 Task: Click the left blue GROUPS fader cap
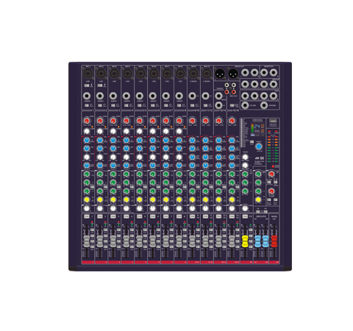(257, 241)
